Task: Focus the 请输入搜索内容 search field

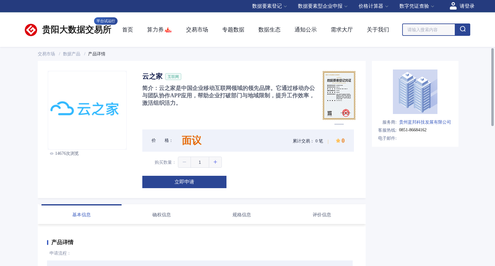Action: point(429,30)
